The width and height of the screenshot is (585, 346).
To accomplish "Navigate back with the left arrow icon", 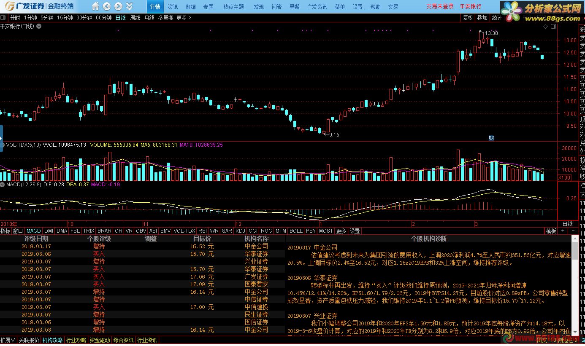I will pyautogui.click(x=107, y=6).
